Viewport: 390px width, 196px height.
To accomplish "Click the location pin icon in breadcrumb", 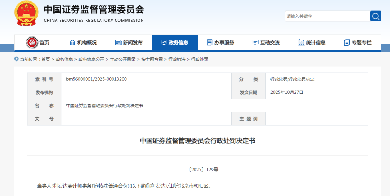I will (x=17, y=59).
